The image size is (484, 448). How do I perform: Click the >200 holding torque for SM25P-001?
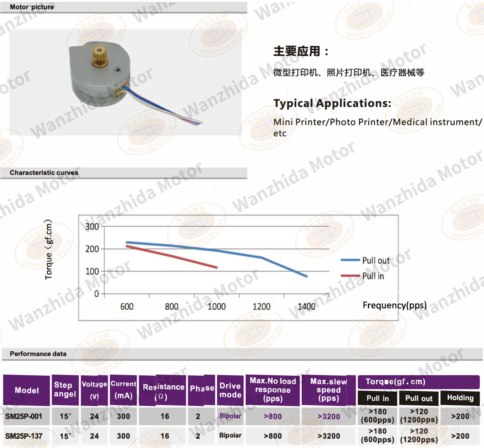pos(460,416)
